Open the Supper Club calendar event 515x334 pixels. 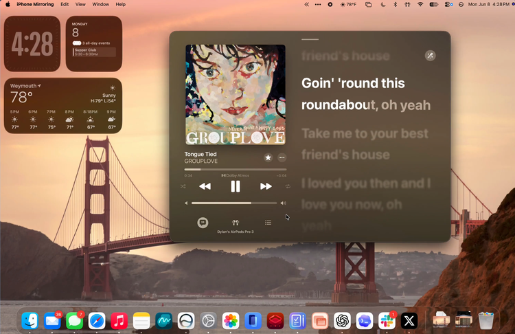[94, 52]
